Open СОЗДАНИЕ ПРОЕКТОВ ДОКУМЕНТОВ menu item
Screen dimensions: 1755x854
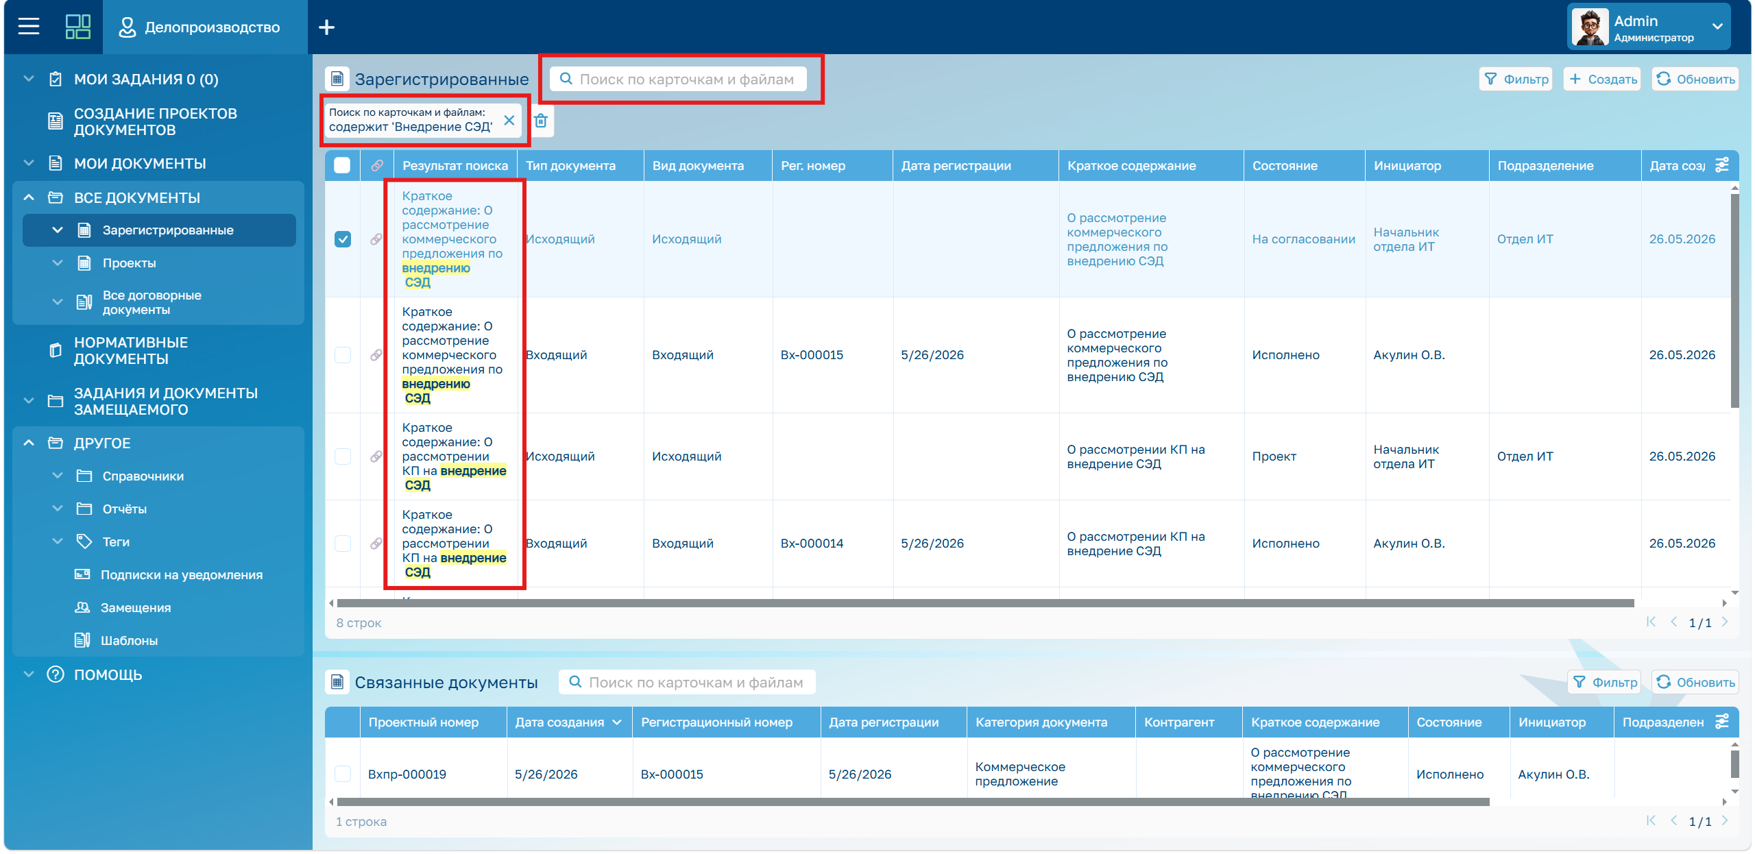pos(156,122)
